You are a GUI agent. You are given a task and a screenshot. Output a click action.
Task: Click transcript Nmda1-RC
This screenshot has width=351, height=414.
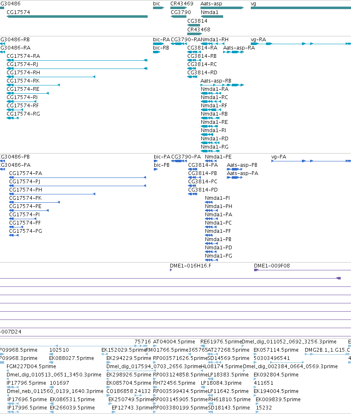pyautogui.click(x=214, y=97)
